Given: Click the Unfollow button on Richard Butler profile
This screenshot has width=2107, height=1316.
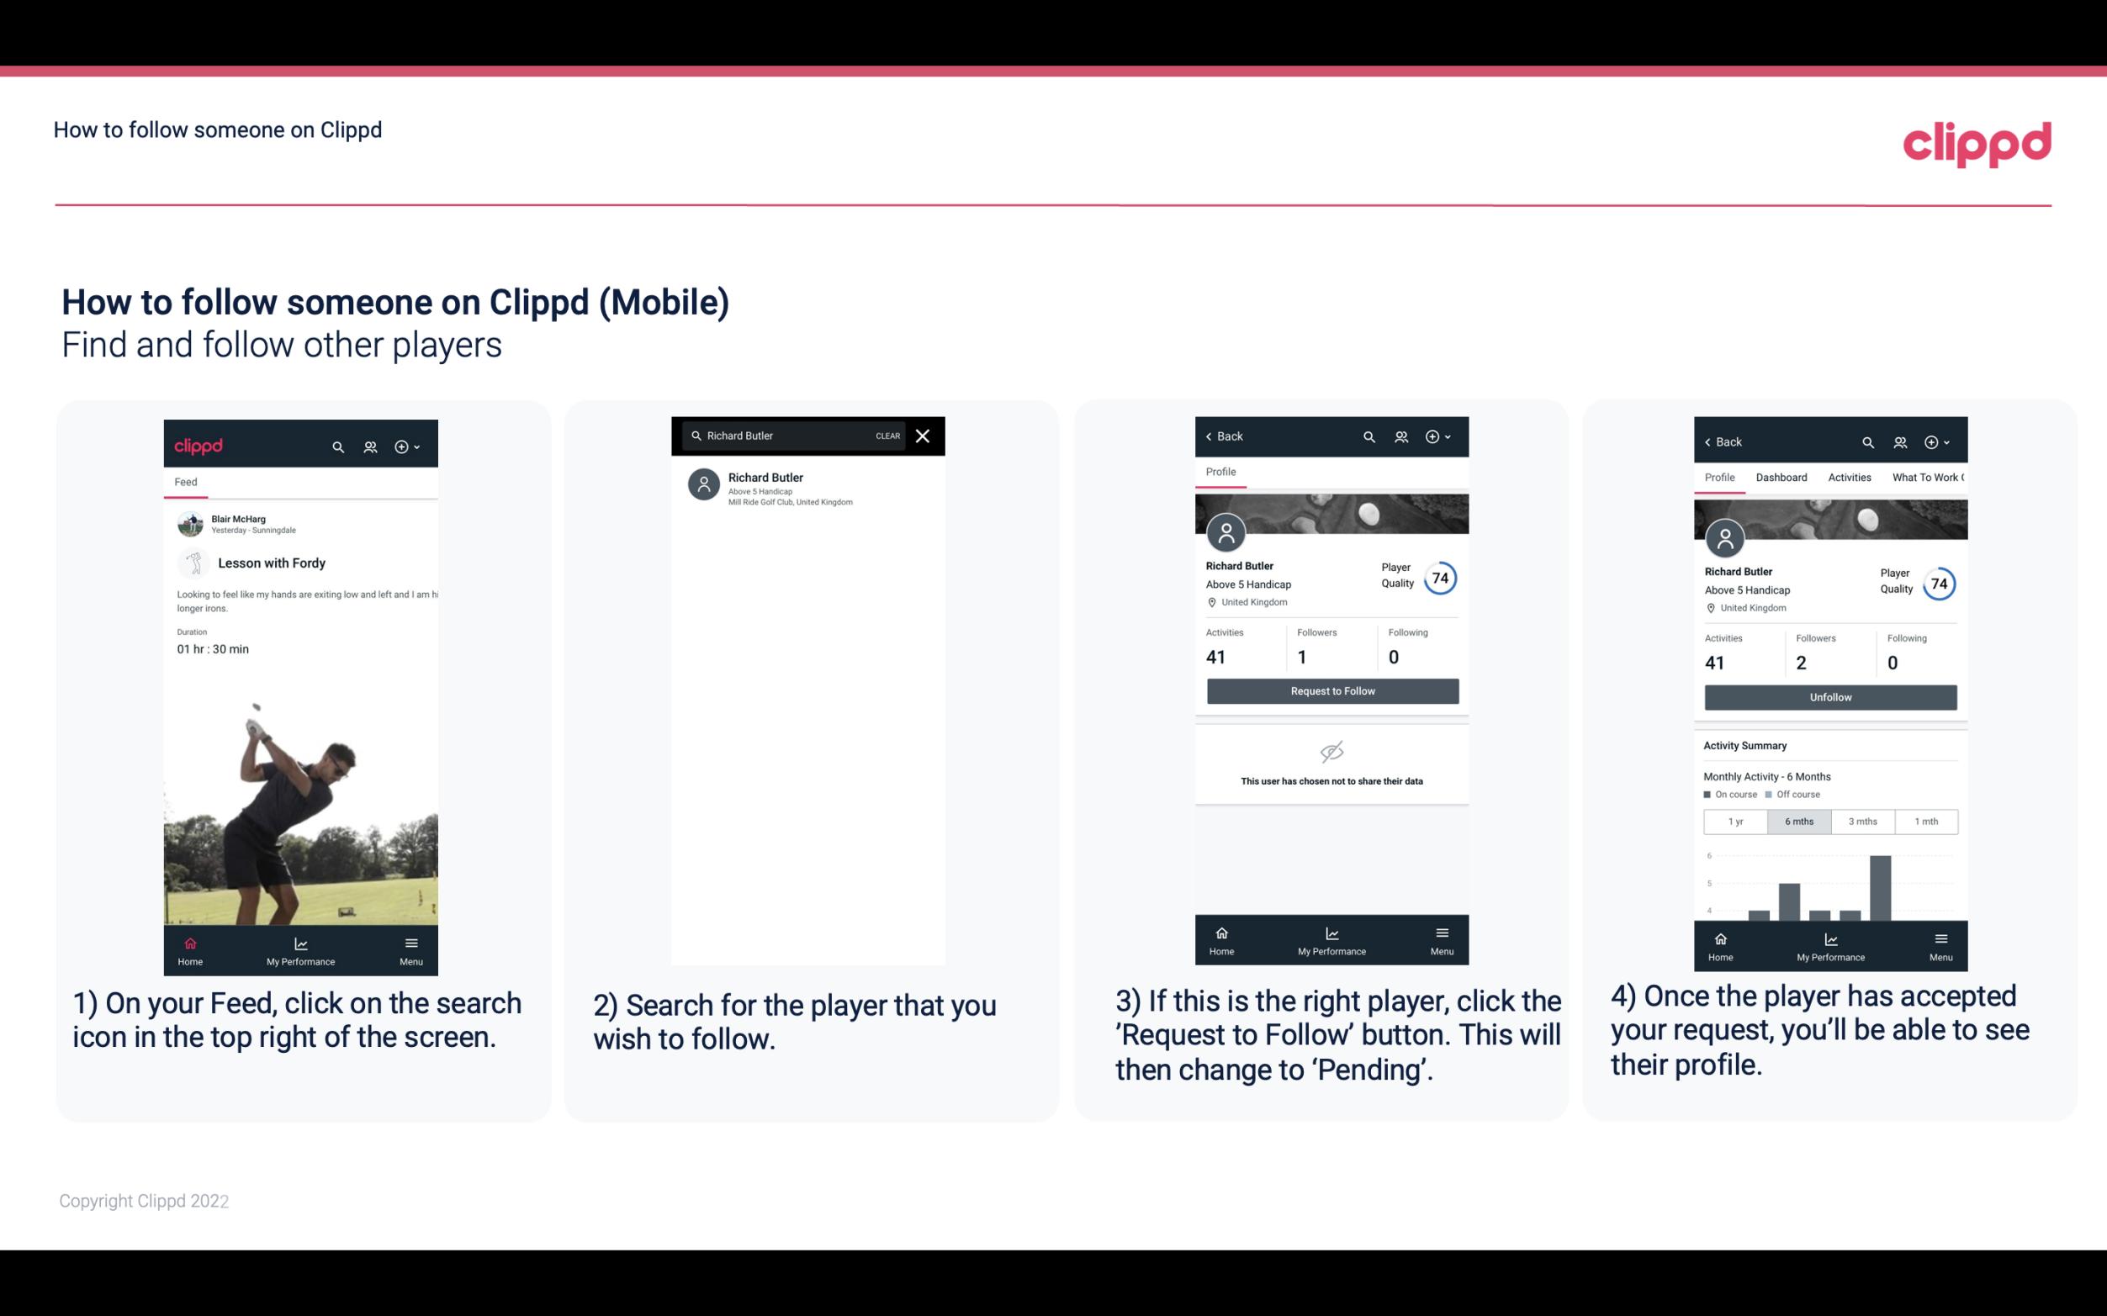Looking at the screenshot, I should (x=1829, y=697).
